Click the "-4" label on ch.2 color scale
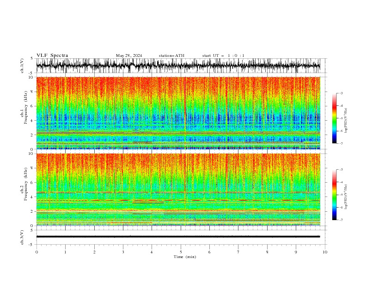The width and height of the screenshot is (366, 283). pos(341,182)
